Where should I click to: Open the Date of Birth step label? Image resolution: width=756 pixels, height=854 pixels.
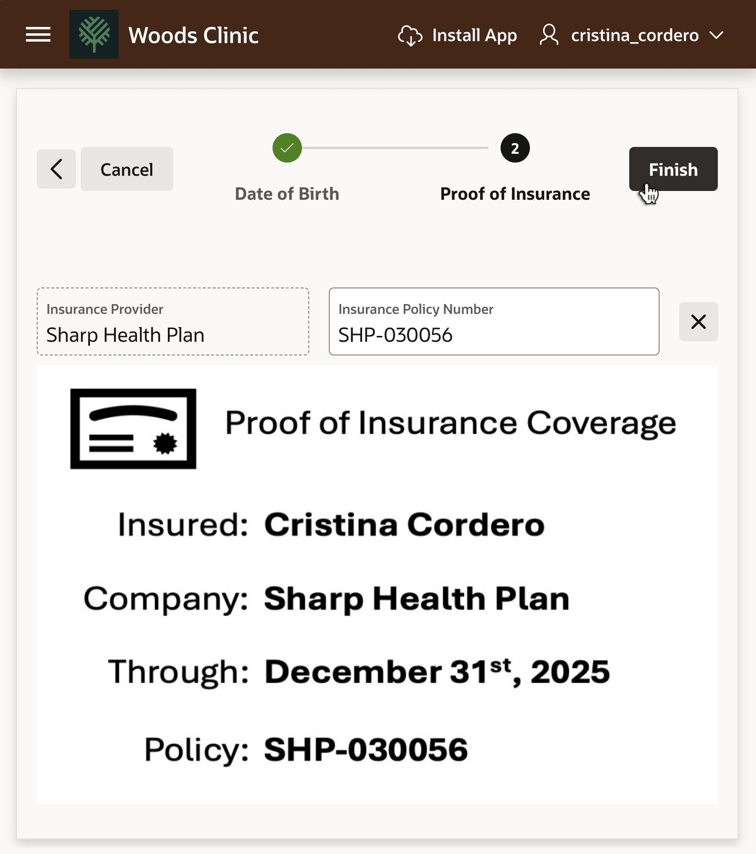click(287, 194)
